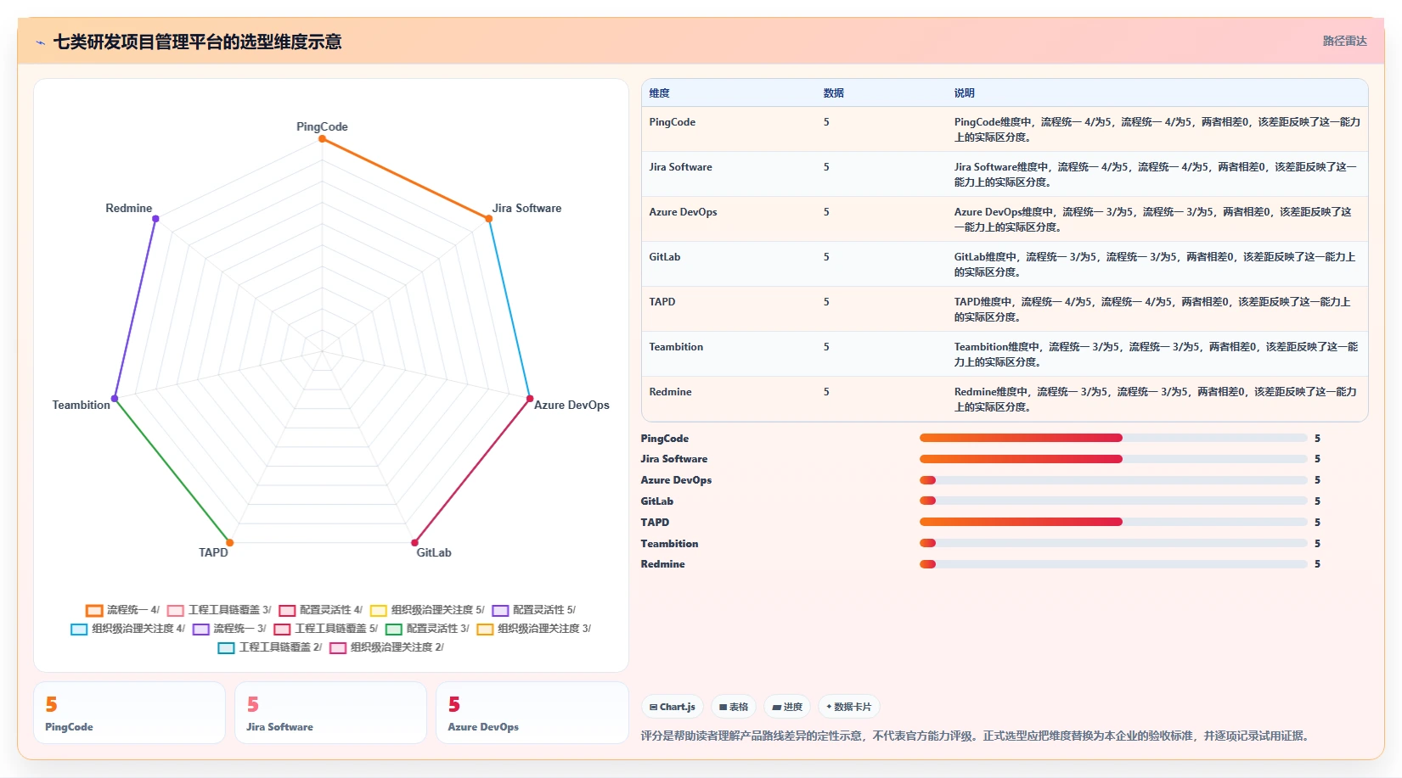Click the 数据卡片 tag chip
The image size is (1402, 778).
pyautogui.click(x=848, y=707)
